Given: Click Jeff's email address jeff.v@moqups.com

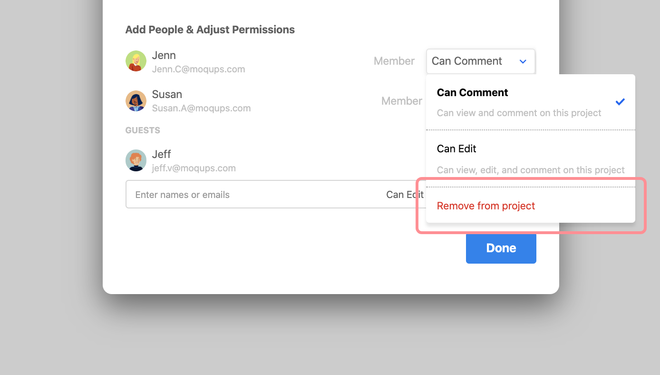Looking at the screenshot, I should click(x=194, y=168).
